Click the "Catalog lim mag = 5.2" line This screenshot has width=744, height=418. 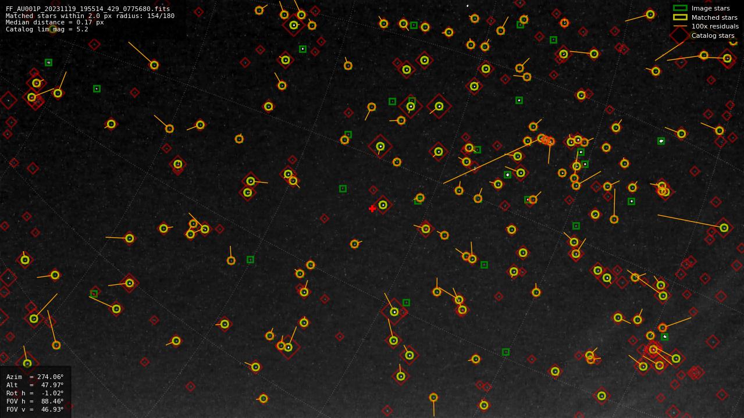[47, 29]
